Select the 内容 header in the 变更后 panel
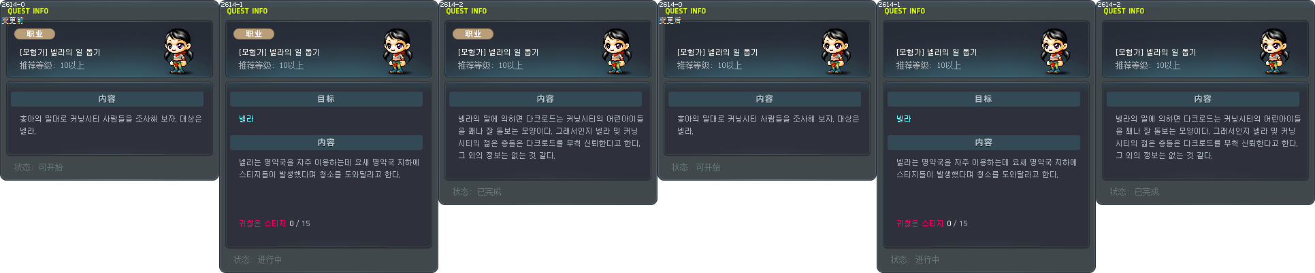The width and height of the screenshot is (1315, 273). (764, 99)
